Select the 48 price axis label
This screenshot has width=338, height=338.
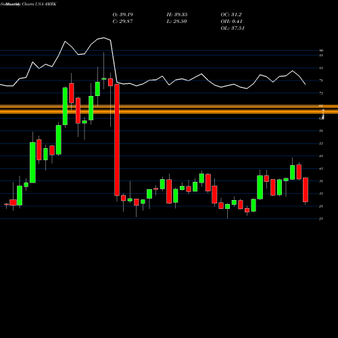321,156
